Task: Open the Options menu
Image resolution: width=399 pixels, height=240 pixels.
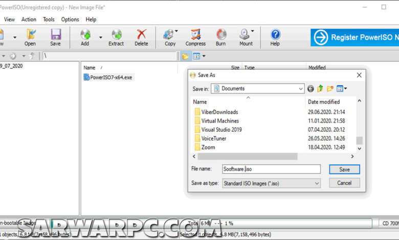Action: [70, 19]
